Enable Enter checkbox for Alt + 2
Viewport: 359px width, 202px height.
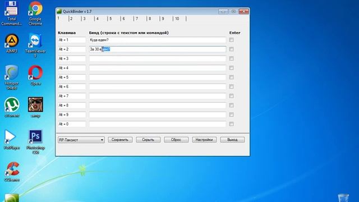coord(231,49)
